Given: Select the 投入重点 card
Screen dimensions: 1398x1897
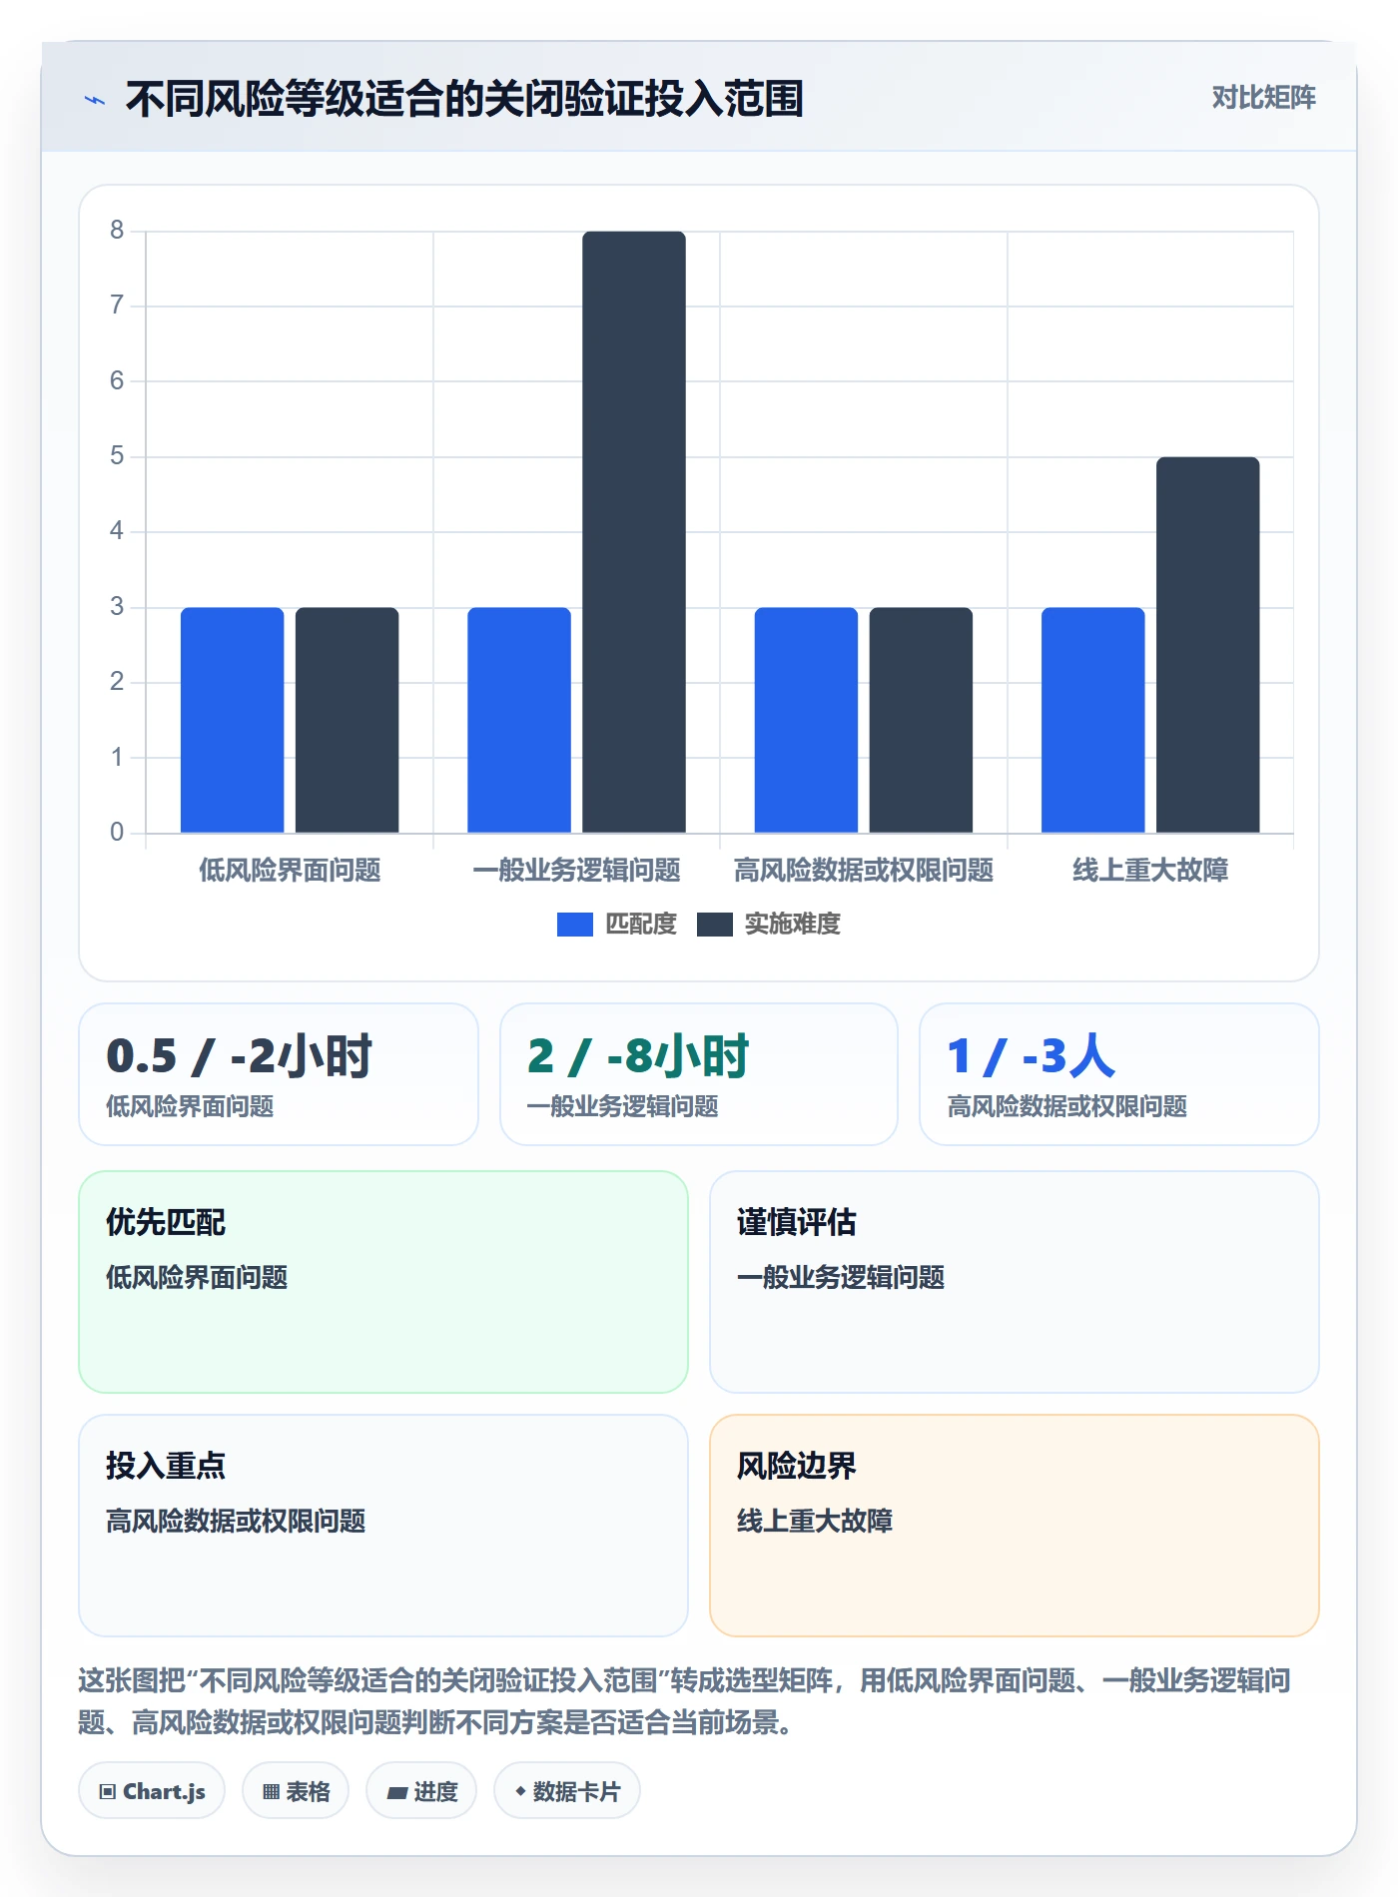Looking at the screenshot, I should (x=383, y=1526).
